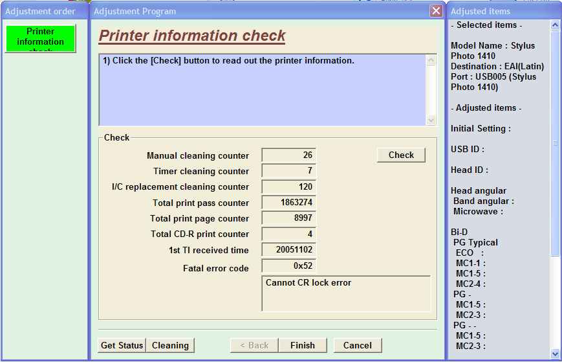
Task: Click the ECO : entry
Action: 470,253
